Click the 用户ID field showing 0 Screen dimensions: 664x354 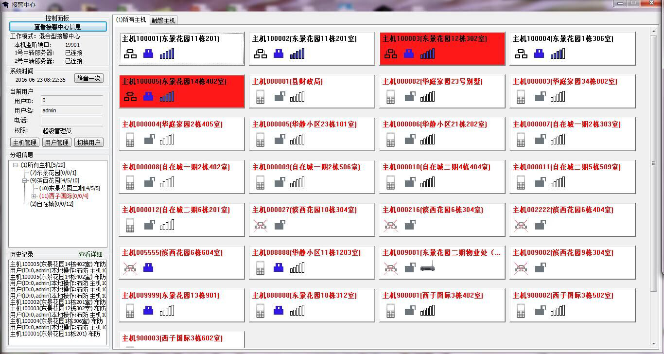tap(72, 100)
